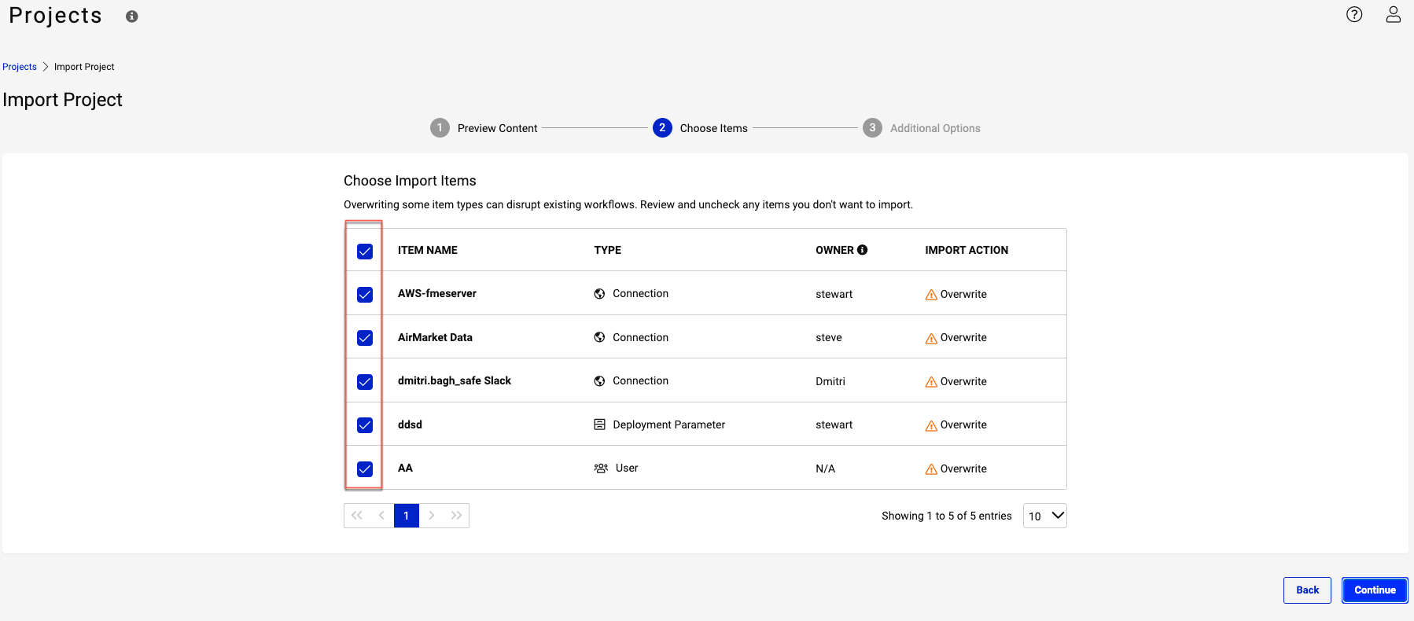1414x621 pixels.
Task: Go to the previous page arrow
Action: (x=381, y=516)
